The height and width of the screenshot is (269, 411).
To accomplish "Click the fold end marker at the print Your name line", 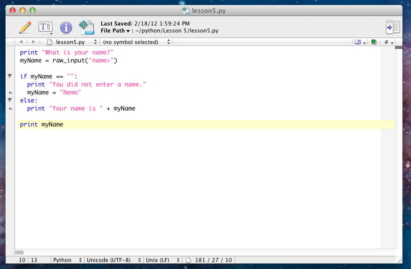I will coord(11,108).
